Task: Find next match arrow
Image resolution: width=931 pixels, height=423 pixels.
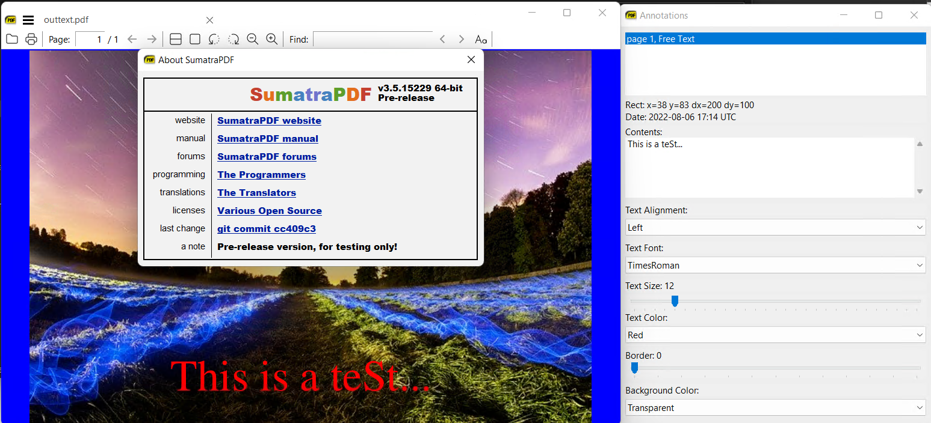Action: pos(462,39)
